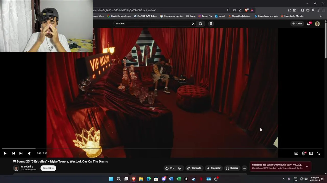Mute the video volume speaker icon
This screenshot has width=327, height=183.
[x=30, y=153]
